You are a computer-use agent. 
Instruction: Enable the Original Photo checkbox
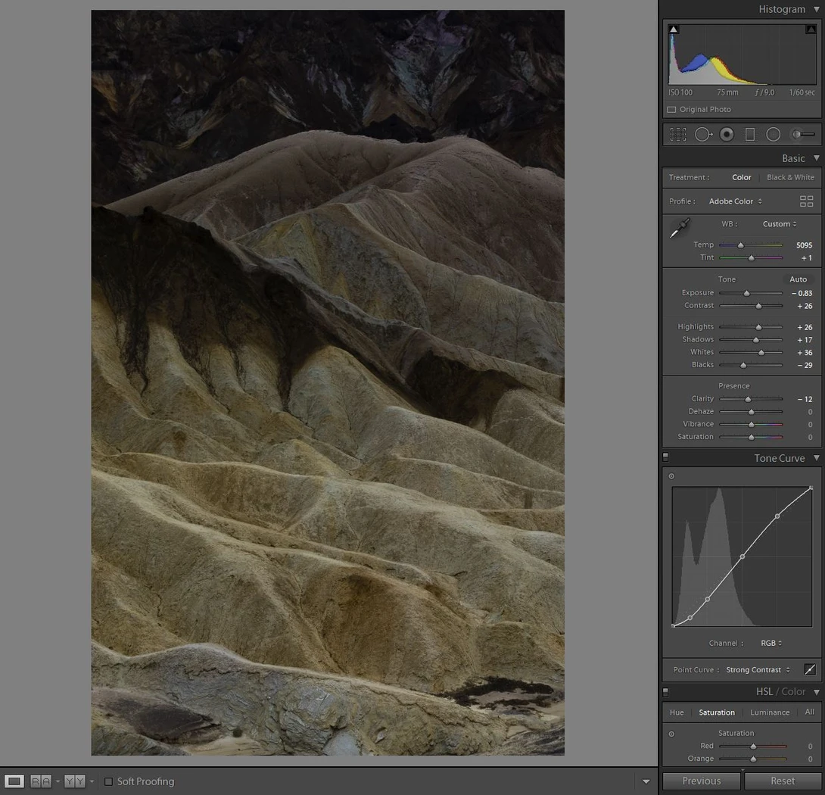pyautogui.click(x=671, y=110)
